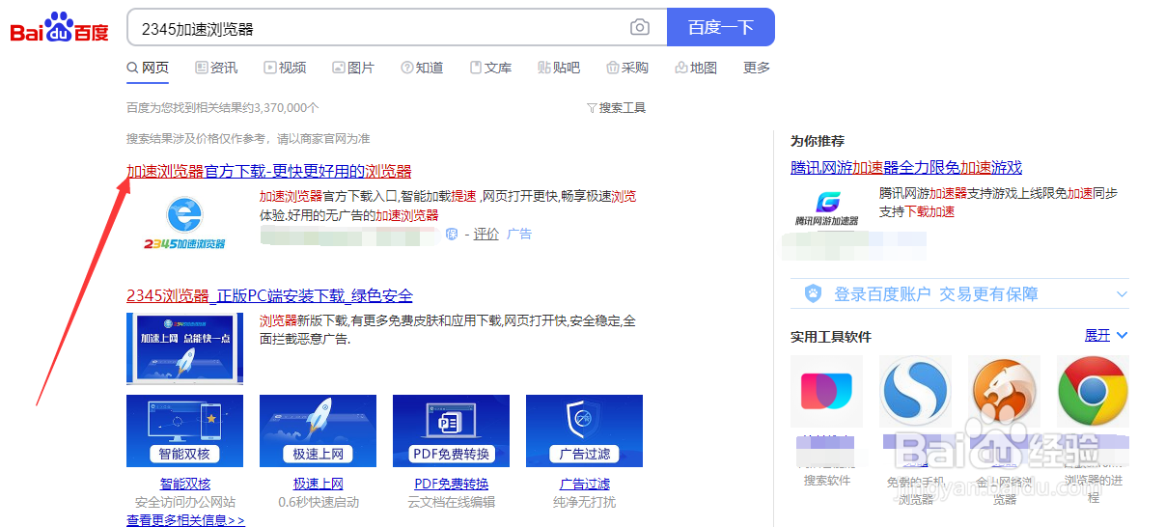Click 登录百度账户 交易更有保障 text

point(936,294)
